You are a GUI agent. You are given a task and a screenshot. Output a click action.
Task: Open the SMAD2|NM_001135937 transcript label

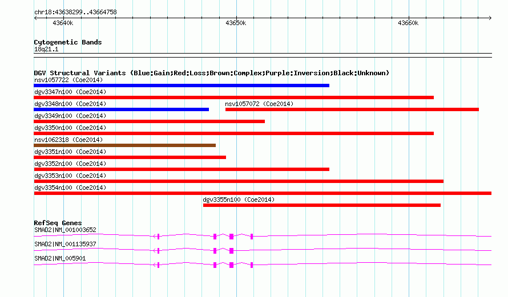[x=65, y=244]
